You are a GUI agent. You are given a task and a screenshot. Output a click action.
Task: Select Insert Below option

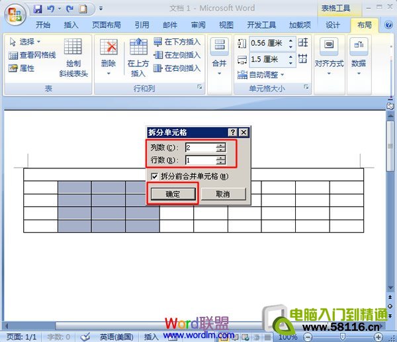tap(177, 42)
